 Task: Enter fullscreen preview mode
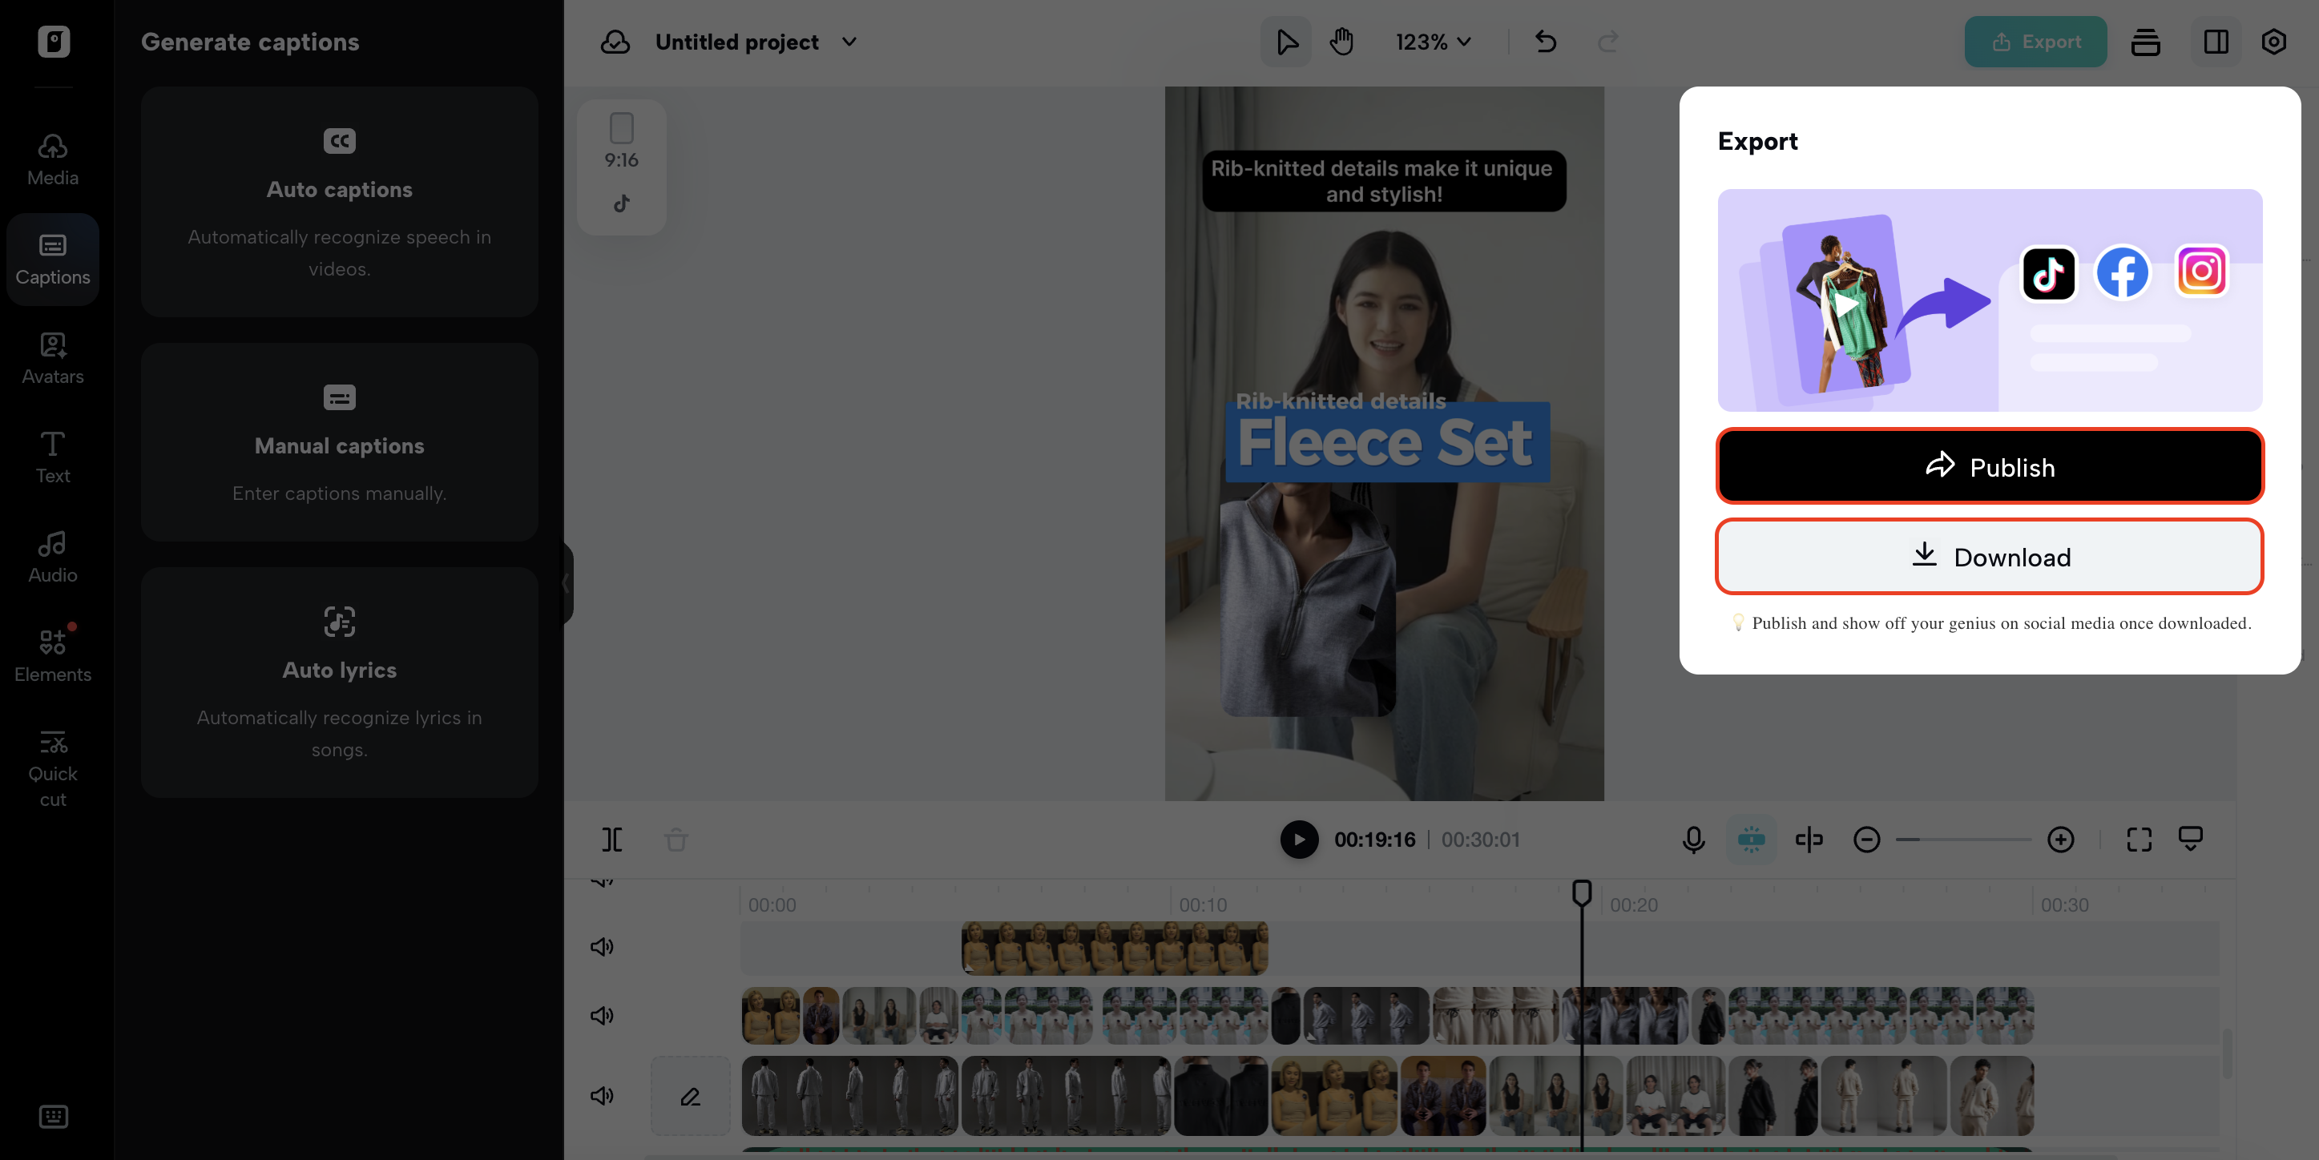[2139, 840]
